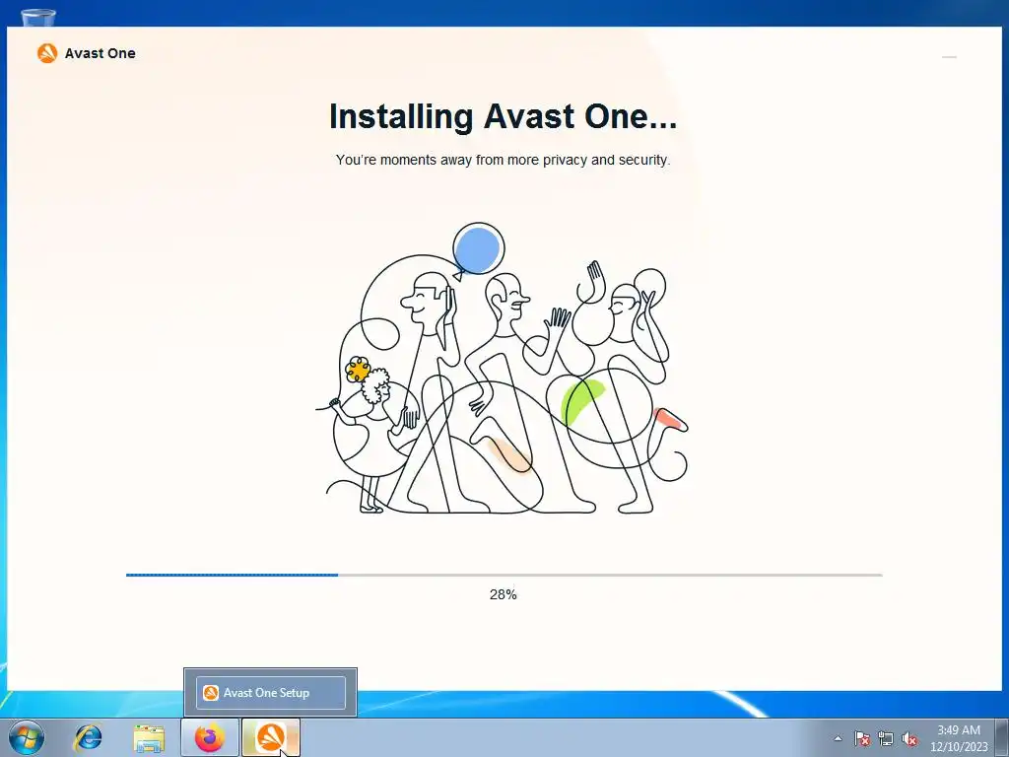Launch Internet Explorer from the taskbar
This screenshot has height=757, width=1009.
coord(88,737)
